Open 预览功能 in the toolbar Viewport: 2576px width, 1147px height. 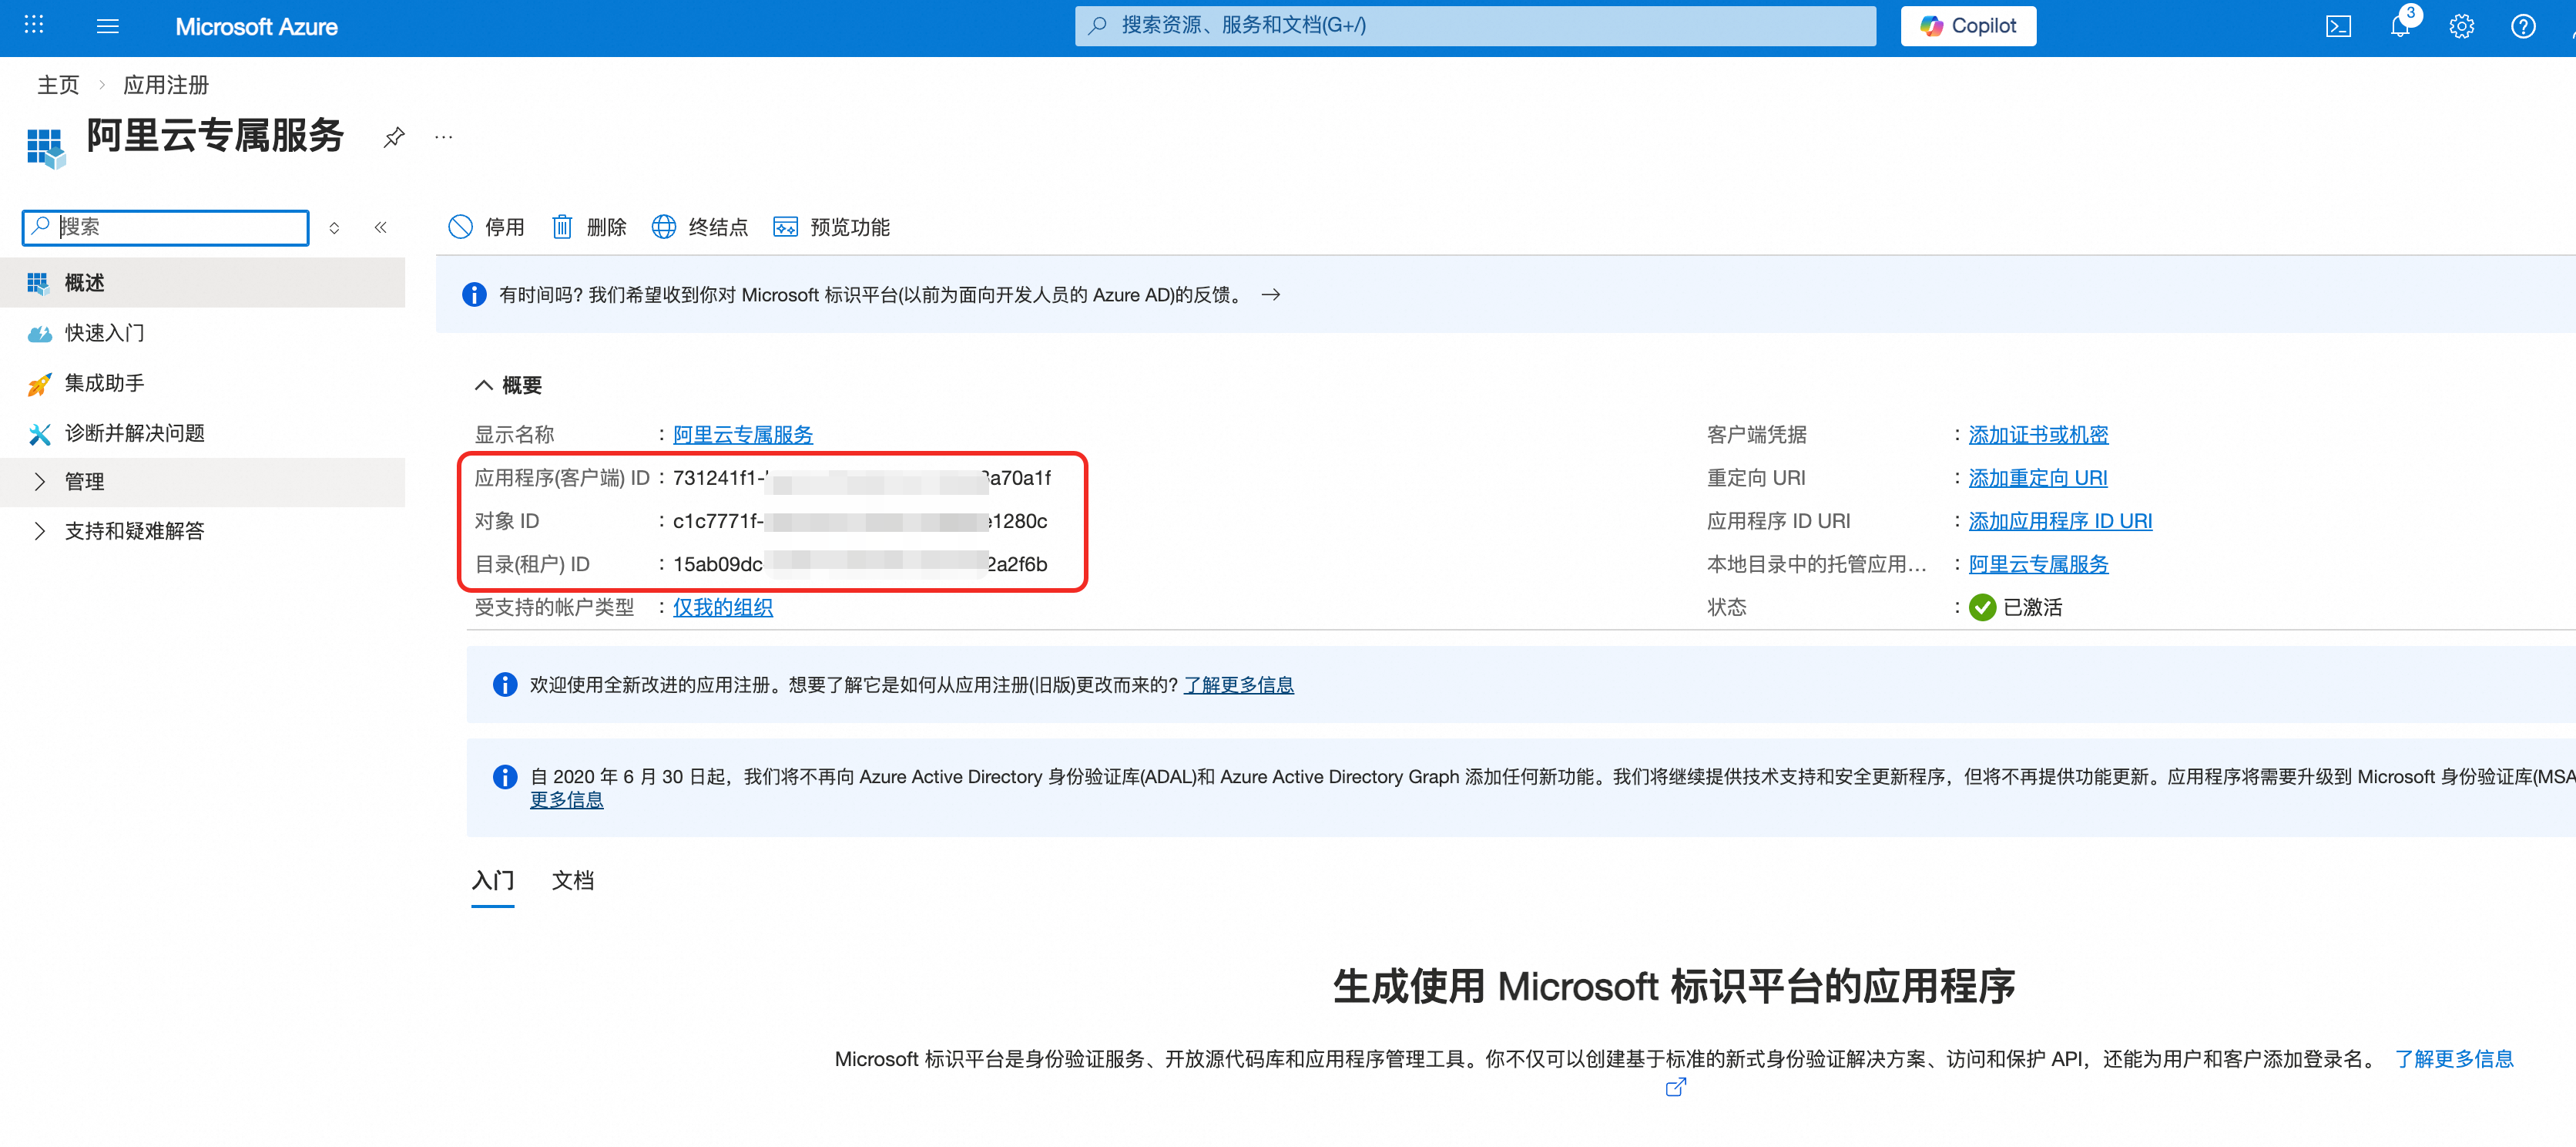(x=831, y=227)
